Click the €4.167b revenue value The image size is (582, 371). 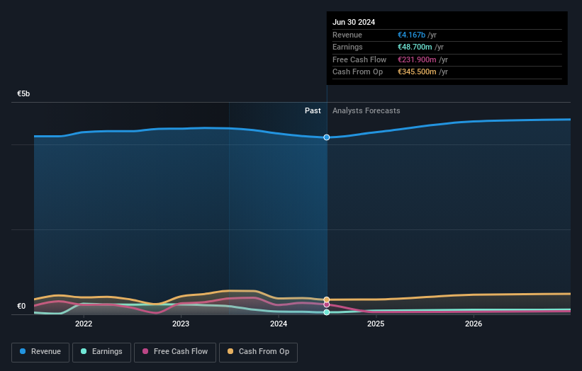point(411,35)
